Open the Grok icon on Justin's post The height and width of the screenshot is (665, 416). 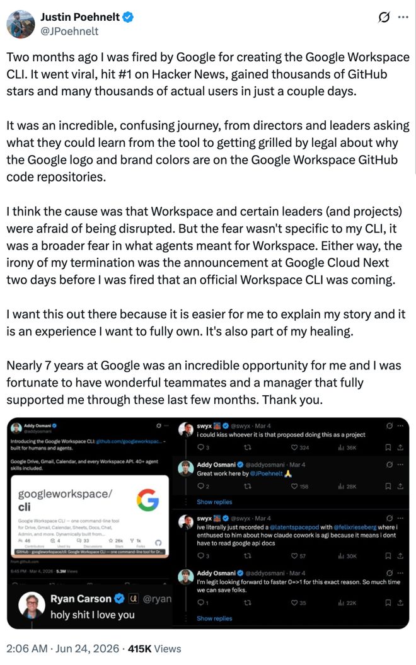tap(384, 18)
